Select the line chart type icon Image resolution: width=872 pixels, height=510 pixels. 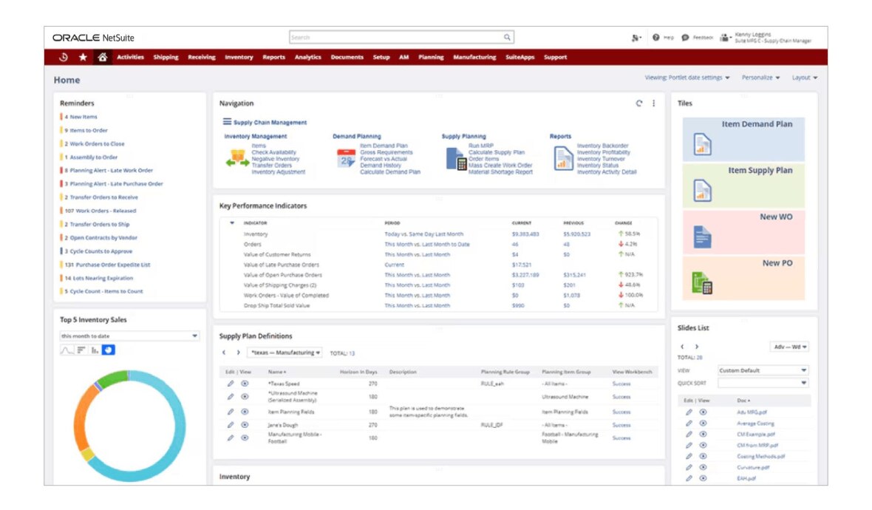[67, 350]
